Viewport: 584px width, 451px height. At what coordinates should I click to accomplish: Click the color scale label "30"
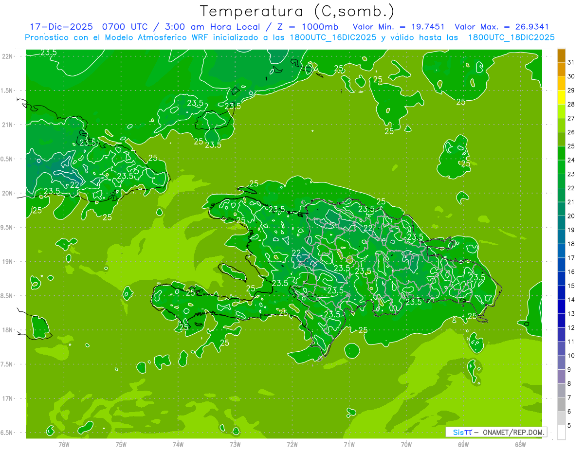point(571,76)
